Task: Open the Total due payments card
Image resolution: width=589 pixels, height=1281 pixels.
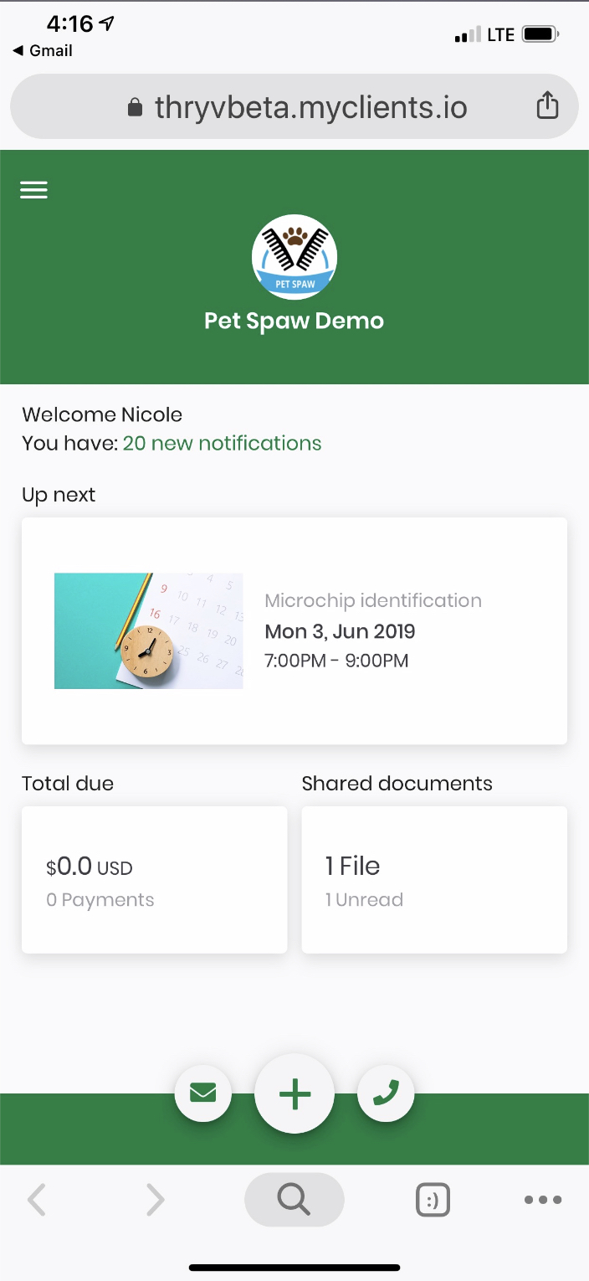Action: [155, 880]
